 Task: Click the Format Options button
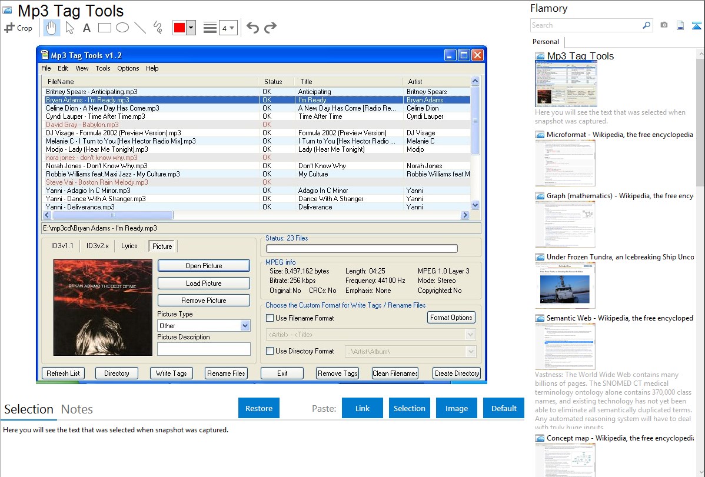(x=451, y=318)
